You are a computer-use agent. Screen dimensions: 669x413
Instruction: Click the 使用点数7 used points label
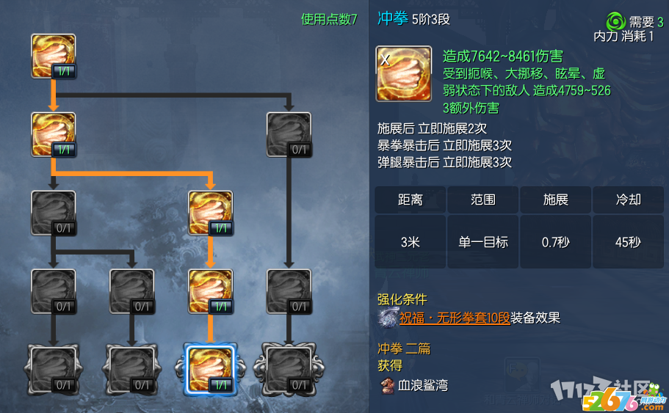[329, 19]
